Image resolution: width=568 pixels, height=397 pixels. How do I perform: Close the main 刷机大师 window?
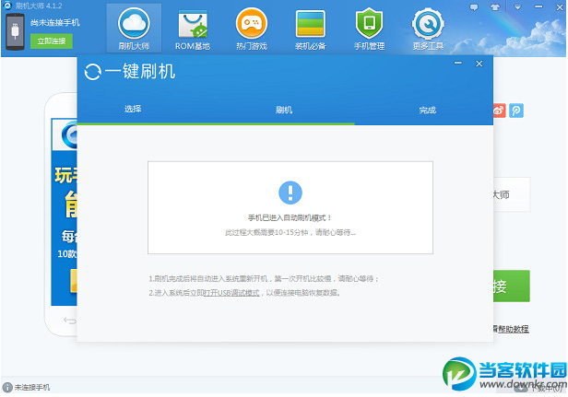coord(560,6)
